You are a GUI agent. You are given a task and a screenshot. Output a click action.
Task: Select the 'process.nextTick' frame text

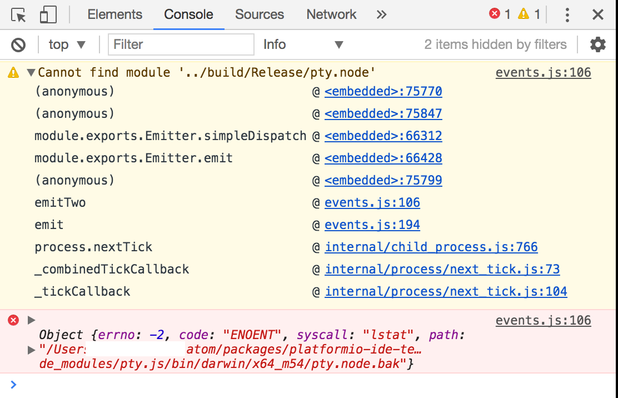click(93, 247)
